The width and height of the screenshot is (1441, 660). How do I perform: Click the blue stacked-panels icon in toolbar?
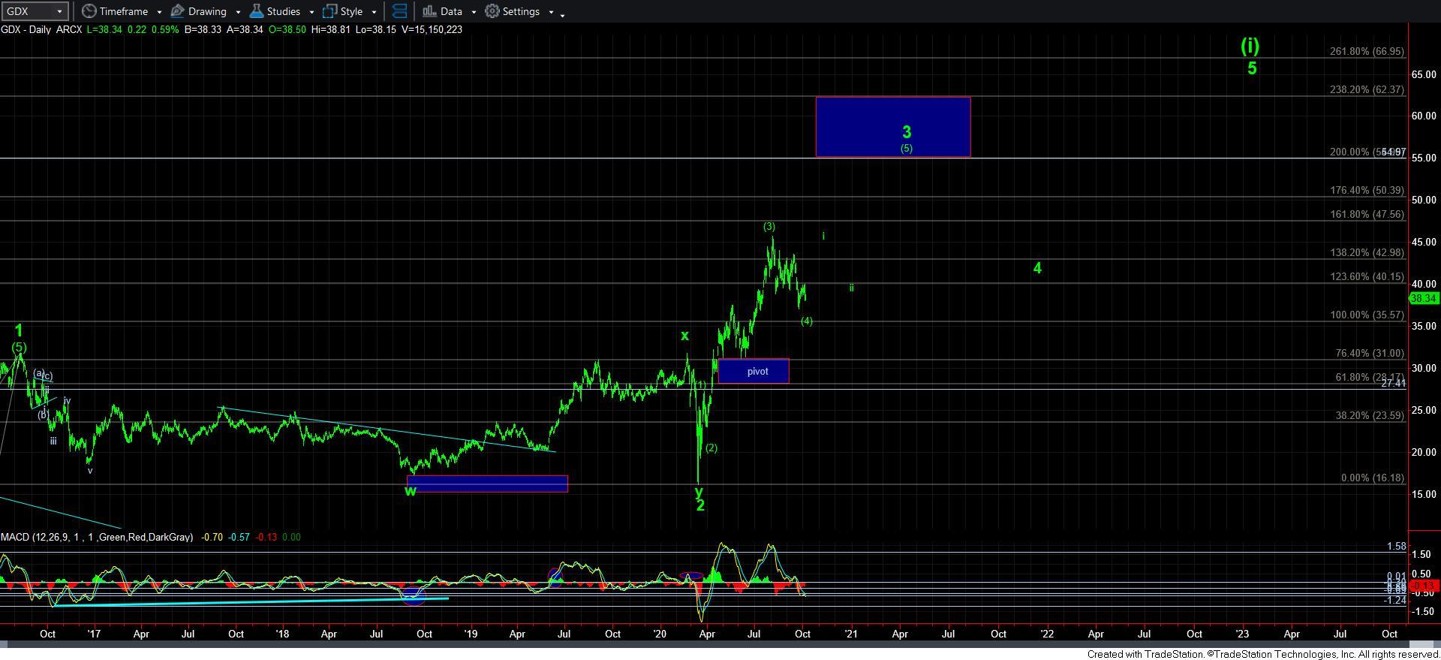point(399,11)
